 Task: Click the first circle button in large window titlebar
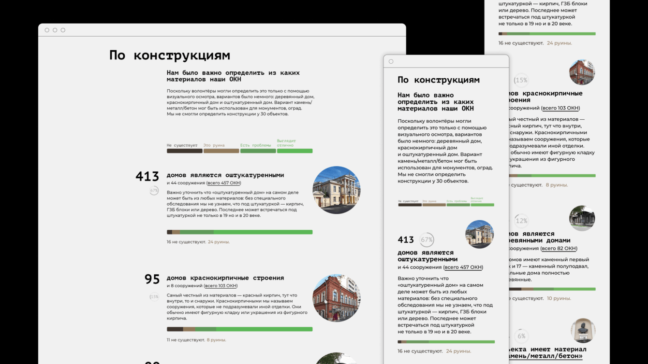[47, 30]
